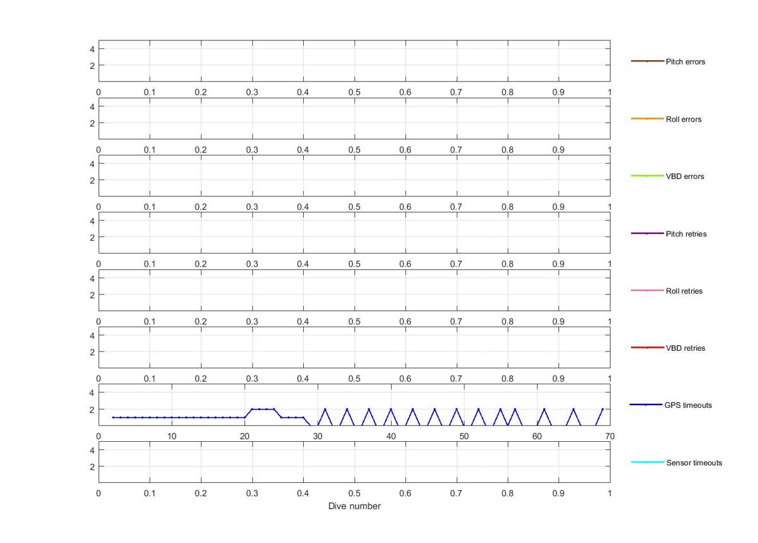Click the "GPS timeouts" legend label
The width and height of the screenshot is (758, 543).
(688, 405)
